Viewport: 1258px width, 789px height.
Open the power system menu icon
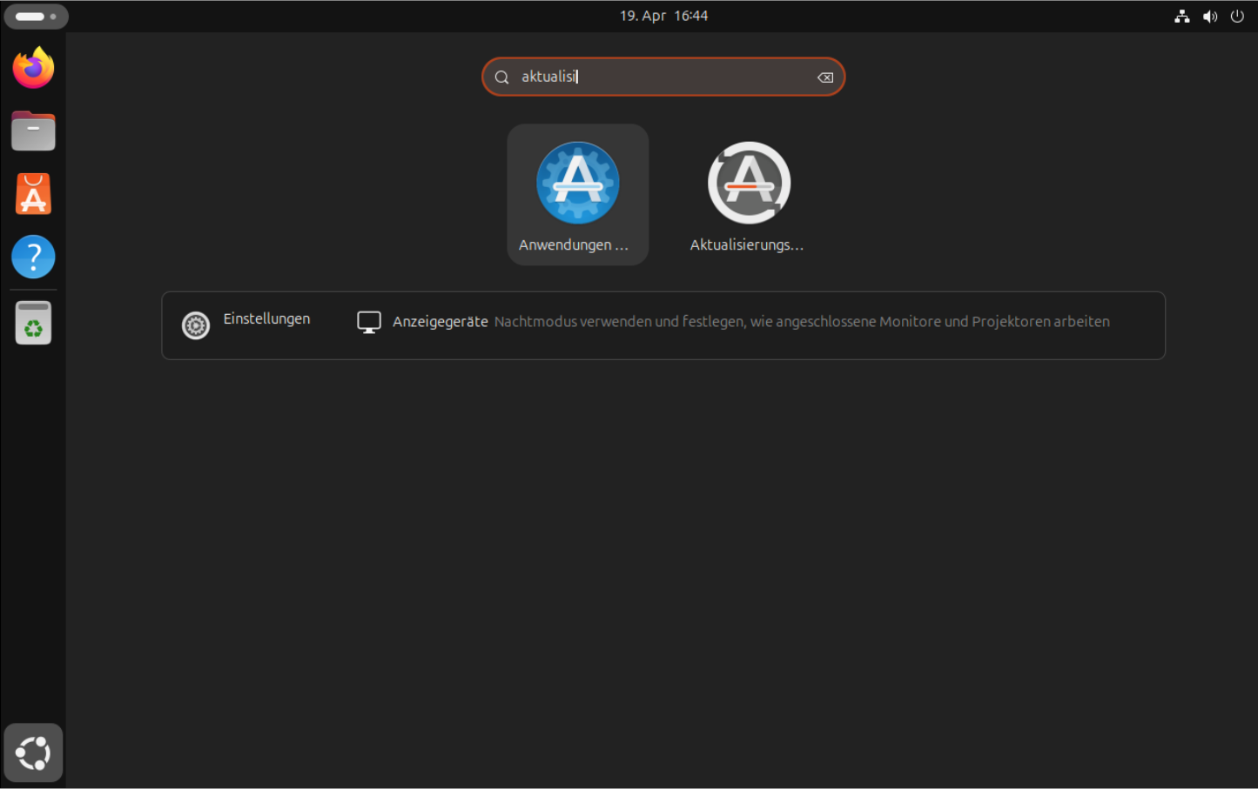pyautogui.click(x=1237, y=17)
